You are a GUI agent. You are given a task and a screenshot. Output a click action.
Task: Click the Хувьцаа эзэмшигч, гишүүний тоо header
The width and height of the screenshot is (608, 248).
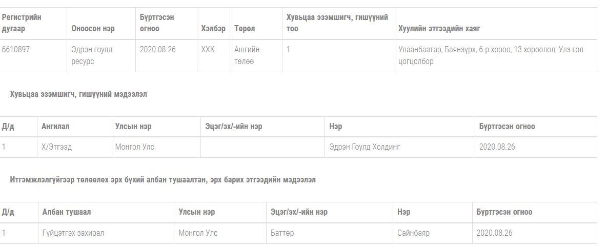(x=337, y=23)
